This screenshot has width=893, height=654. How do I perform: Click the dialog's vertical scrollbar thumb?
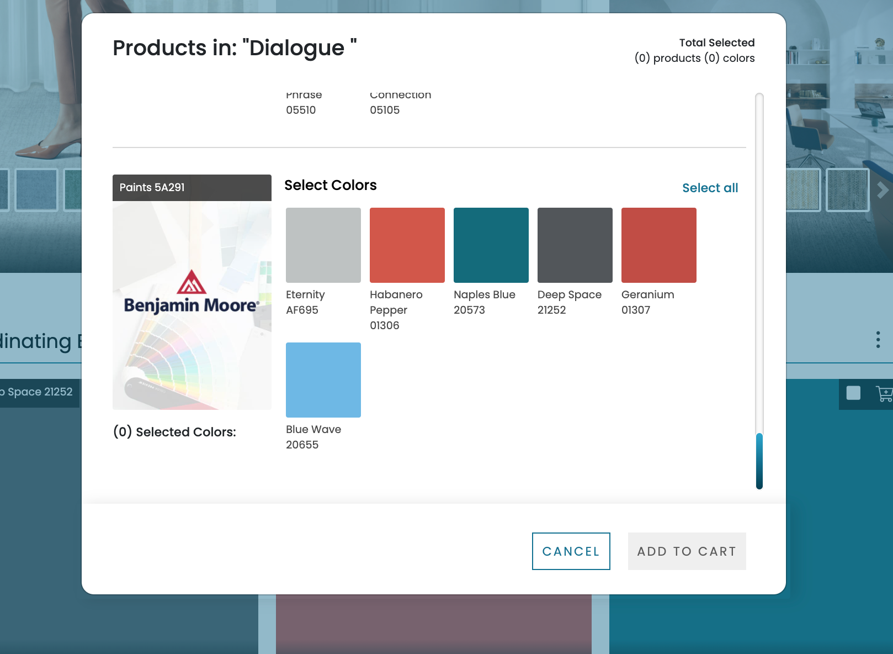point(759,461)
